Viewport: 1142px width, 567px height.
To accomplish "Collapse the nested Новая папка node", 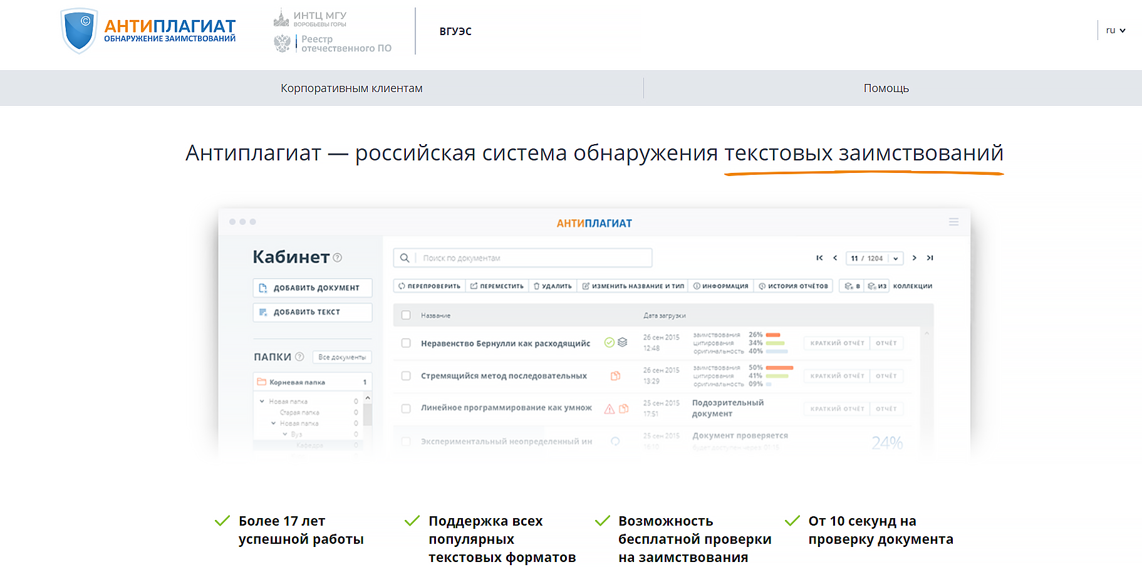I will pos(273,424).
